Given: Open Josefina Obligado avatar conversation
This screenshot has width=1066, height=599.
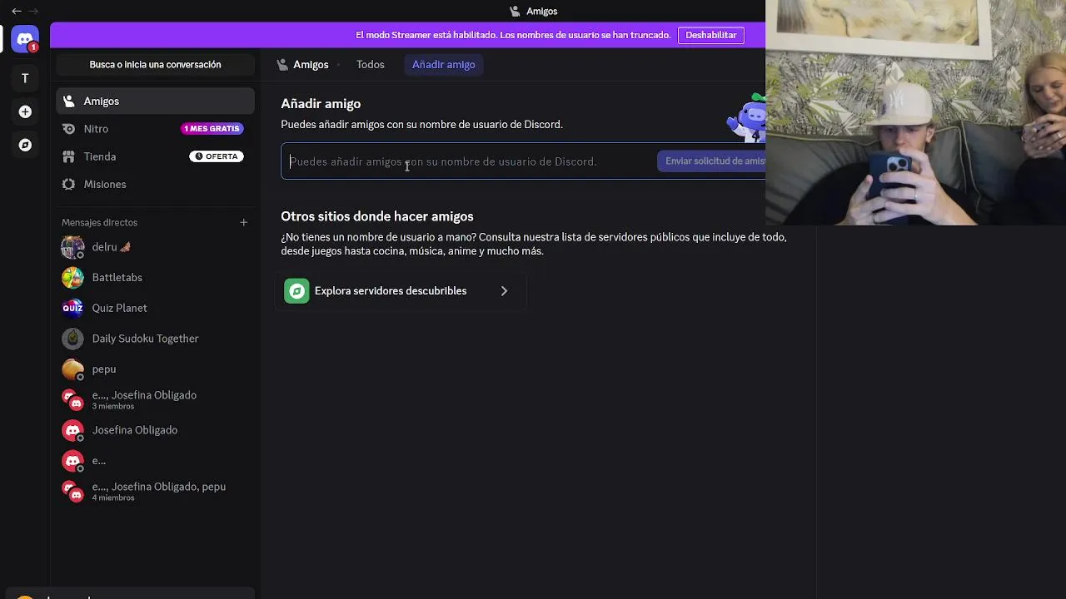Looking at the screenshot, I should click(x=72, y=430).
